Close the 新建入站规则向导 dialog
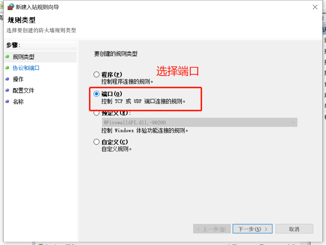 pos(315,7)
